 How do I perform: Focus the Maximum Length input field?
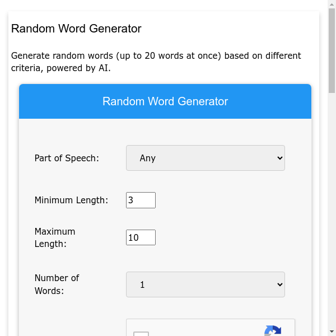(x=141, y=237)
